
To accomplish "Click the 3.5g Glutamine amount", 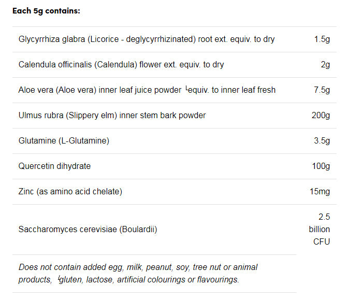I will tap(322, 141).
